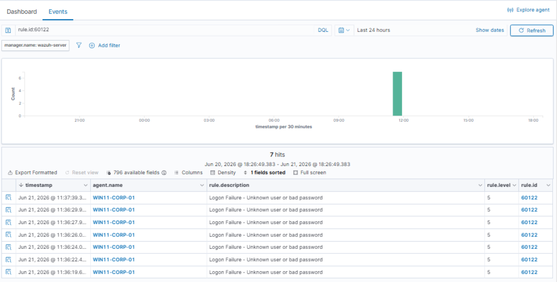Open rule 60122 link in 11:36:19 row
The height and width of the screenshot is (282, 557).
coord(529,272)
